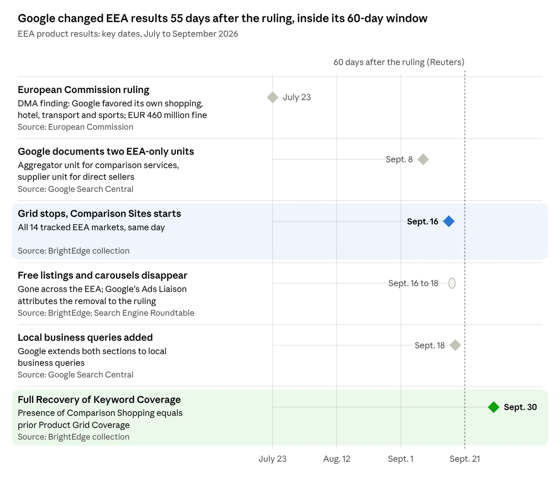Click the gray diamond marker beside July 23
Viewport: 560px width, 488px height.
(x=272, y=97)
